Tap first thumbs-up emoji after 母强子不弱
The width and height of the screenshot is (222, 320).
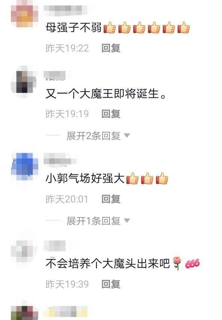click(110, 27)
